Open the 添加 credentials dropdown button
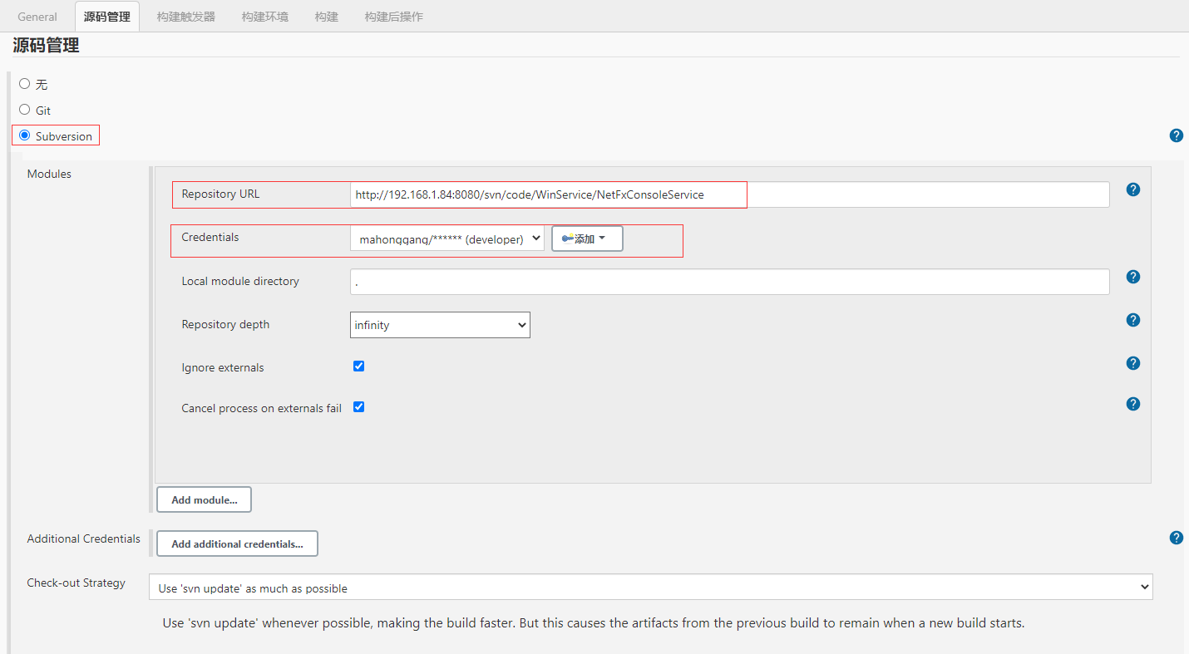Screen dimensions: 1189x654 coord(587,238)
